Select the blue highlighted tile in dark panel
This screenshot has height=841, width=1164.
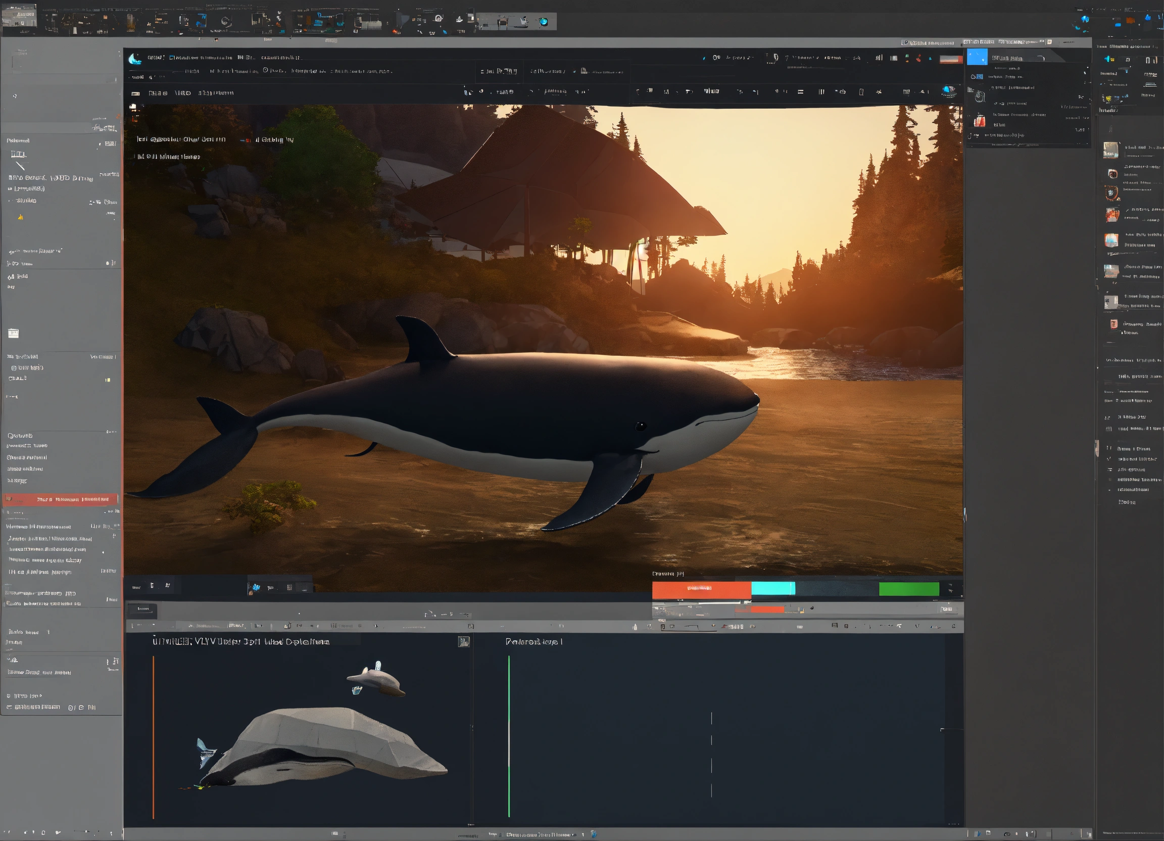click(x=977, y=57)
